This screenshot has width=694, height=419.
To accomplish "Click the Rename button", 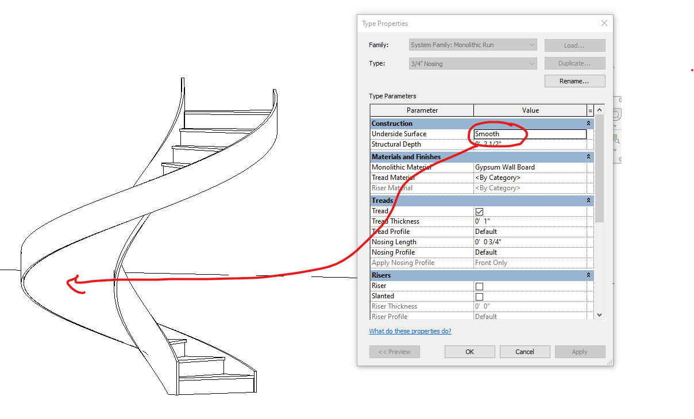I will (x=575, y=80).
